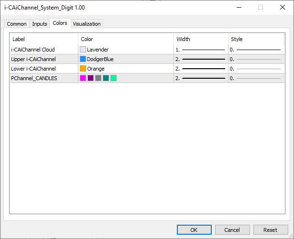Open the Inputs tab
The height and width of the screenshot is (239, 294).
(x=39, y=24)
